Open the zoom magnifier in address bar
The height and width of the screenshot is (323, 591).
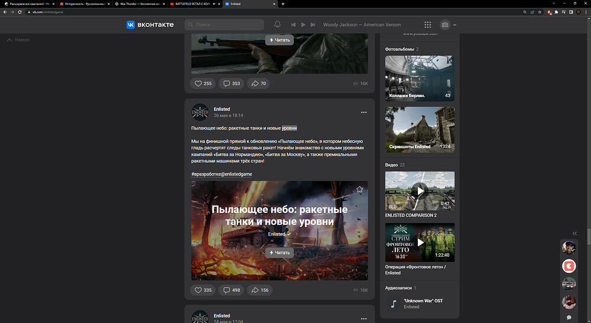pos(525,12)
